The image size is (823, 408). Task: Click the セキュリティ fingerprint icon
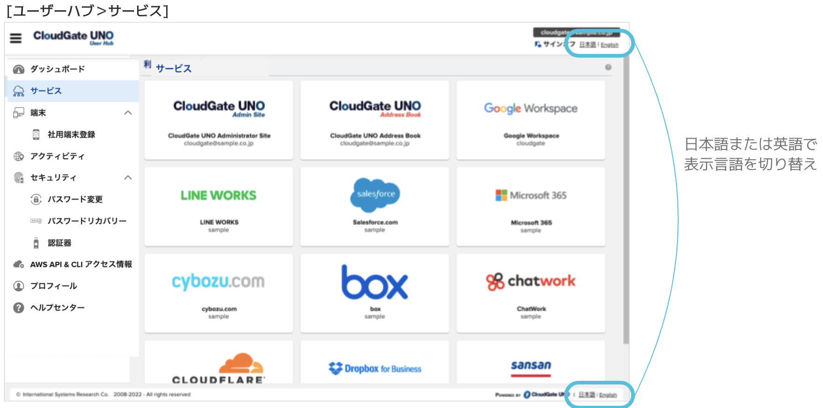coord(19,178)
